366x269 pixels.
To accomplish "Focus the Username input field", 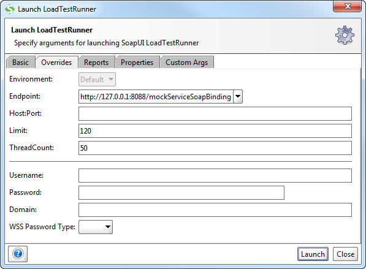I will tap(215, 175).
